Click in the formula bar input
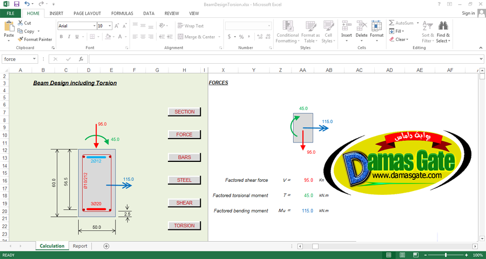 pyautogui.click(x=283, y=59)
